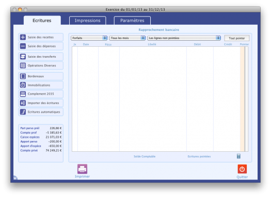The height and width of the screenshot is (197, 271).
Task: Click the Tout pointer button
Action: 237,38
